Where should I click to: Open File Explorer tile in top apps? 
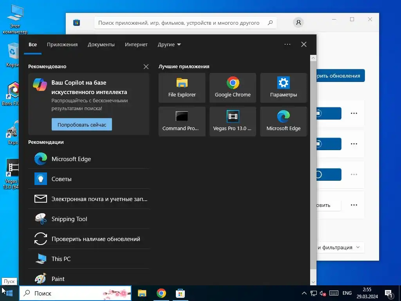(182, 88)
